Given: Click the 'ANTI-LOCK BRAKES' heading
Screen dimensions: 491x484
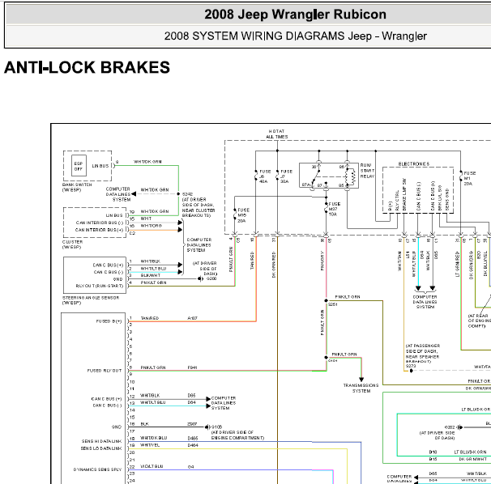Looking at the screenshot, I should [87, 67].
